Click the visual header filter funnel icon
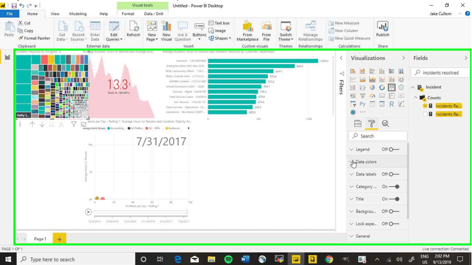This screenshot has width=472, height=265. pos(74,124)
